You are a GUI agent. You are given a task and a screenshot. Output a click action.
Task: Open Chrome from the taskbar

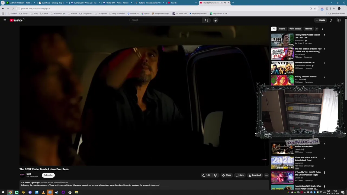pyautogui.click(x=10, y=192)
